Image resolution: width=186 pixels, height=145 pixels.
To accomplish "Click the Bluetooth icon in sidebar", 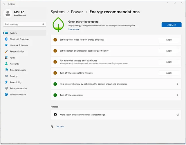I will (x=6, y=39).
